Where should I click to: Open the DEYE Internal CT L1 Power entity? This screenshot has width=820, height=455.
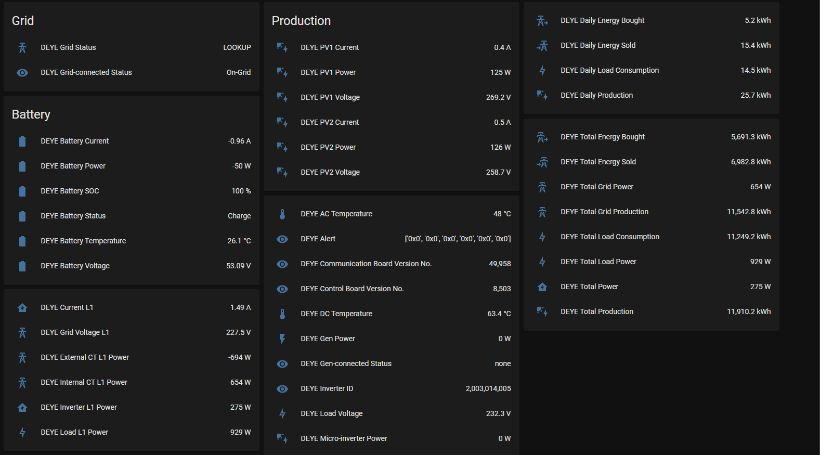(132, 383)
